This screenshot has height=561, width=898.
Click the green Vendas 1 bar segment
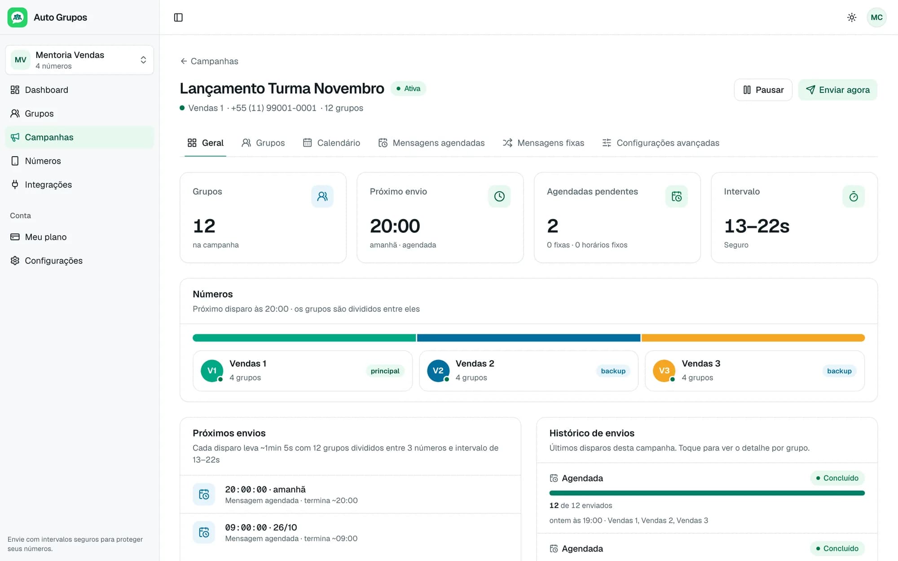coord(304,338)
